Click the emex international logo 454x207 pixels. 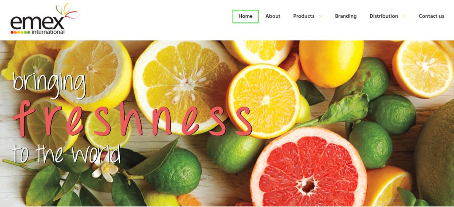[x=45, y=19]
